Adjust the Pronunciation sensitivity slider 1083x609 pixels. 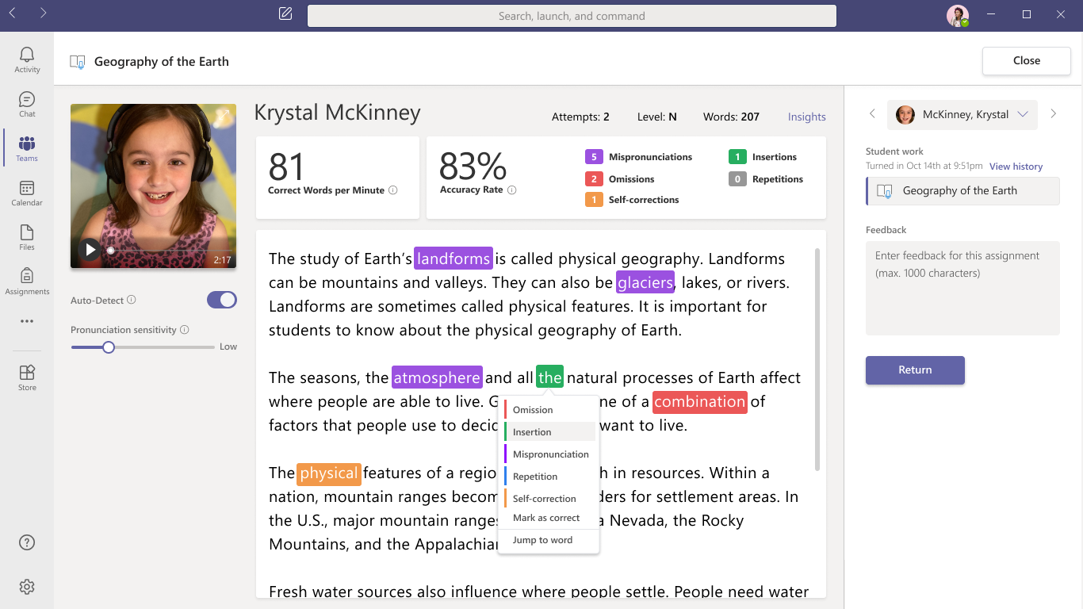tap(108, 347)
